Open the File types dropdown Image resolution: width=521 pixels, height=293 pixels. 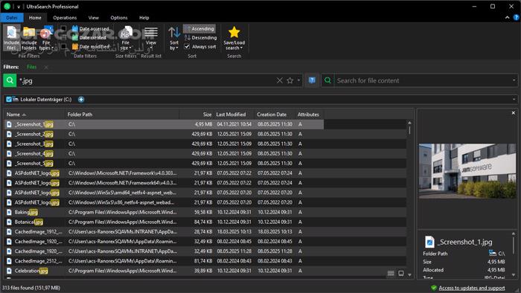pos(46,38)
